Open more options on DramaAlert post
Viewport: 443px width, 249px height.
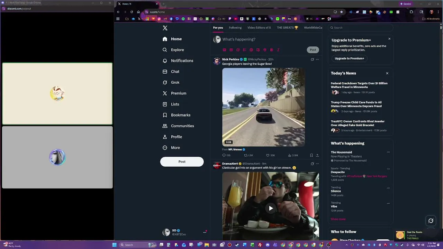pos(317,164)
